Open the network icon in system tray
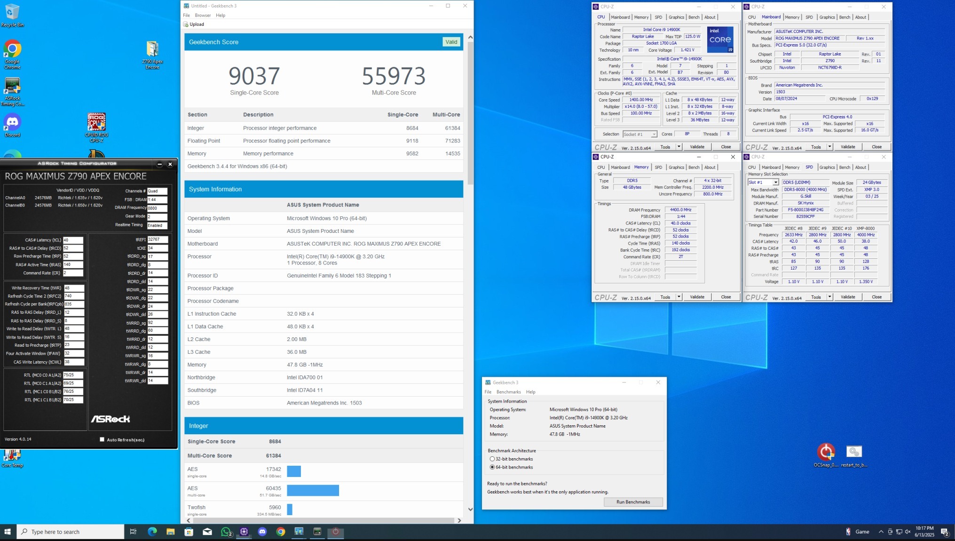This screenshot has width=955, height=541. [x=899, y=532]
